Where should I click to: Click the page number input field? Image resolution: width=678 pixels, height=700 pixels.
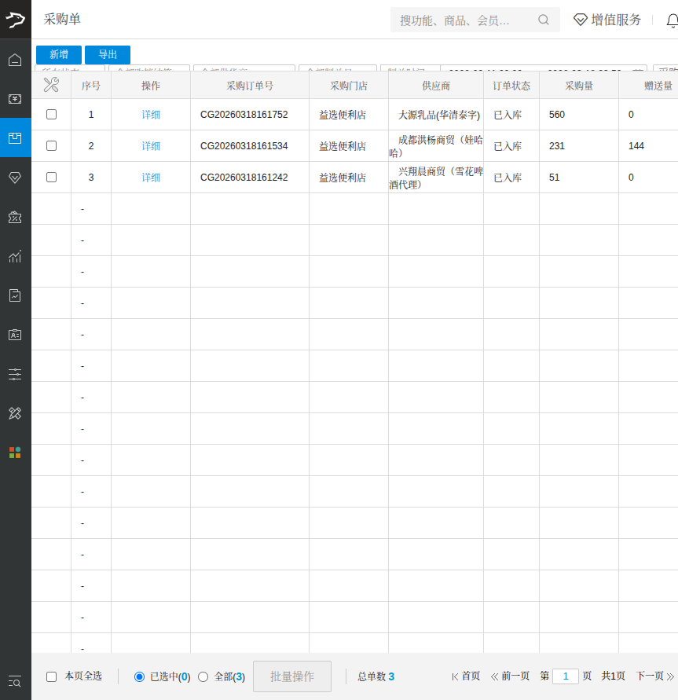click(566, 676)
